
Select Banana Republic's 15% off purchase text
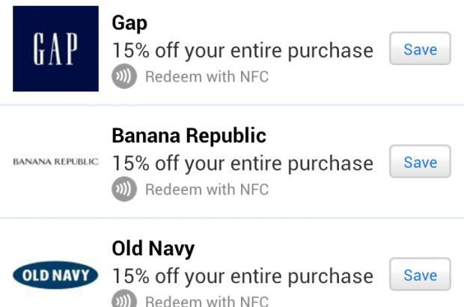(242, 163)
